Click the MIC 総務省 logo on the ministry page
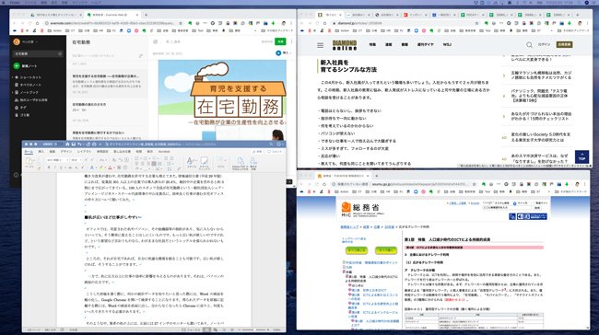599x335 pixels. coord(362,209)
